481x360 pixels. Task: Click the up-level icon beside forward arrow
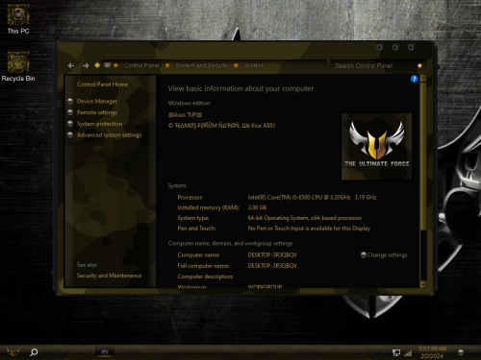click(97, 65)
